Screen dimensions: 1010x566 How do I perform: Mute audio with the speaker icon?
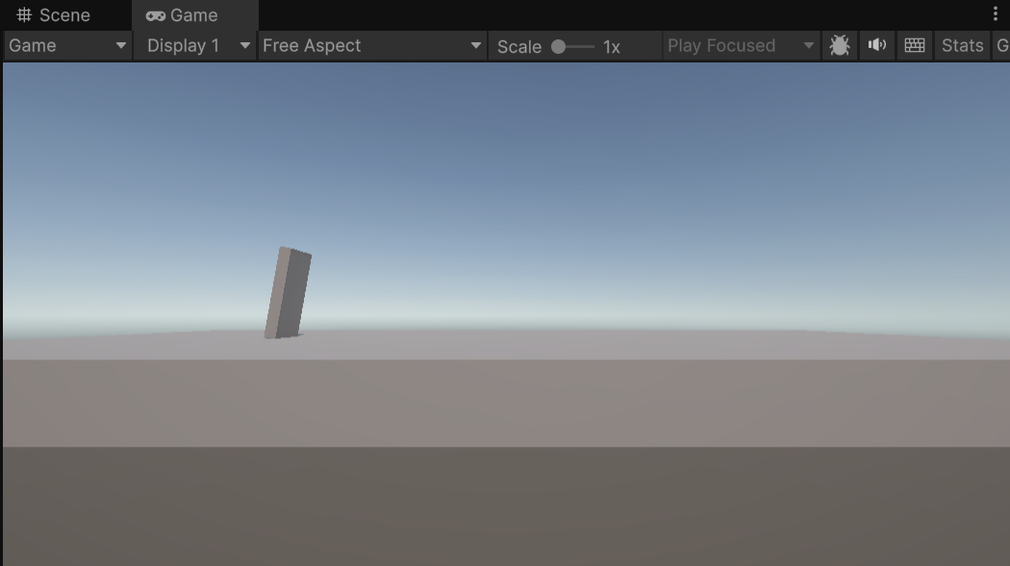877,45
